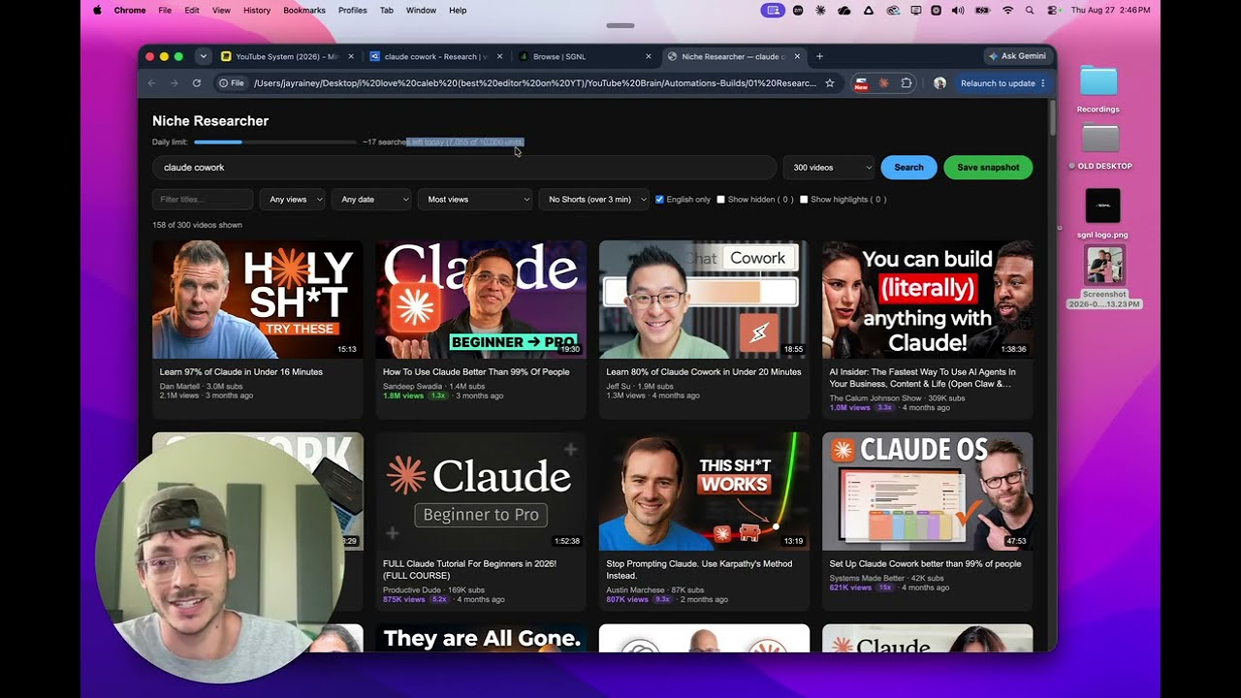Open the Beginner to Pro Sandeep Swadia thumbnail
Viewport: 1241px width, 698px height.
481,300
